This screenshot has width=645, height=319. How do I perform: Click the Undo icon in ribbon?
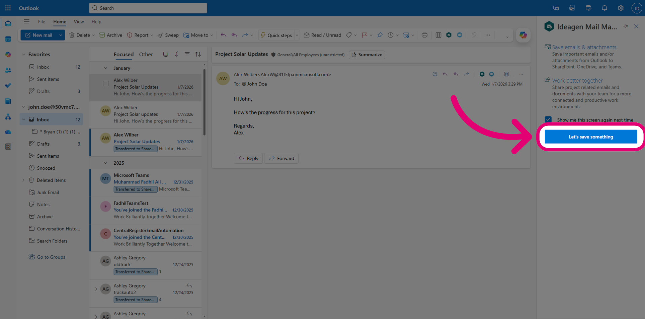[474, 35]
